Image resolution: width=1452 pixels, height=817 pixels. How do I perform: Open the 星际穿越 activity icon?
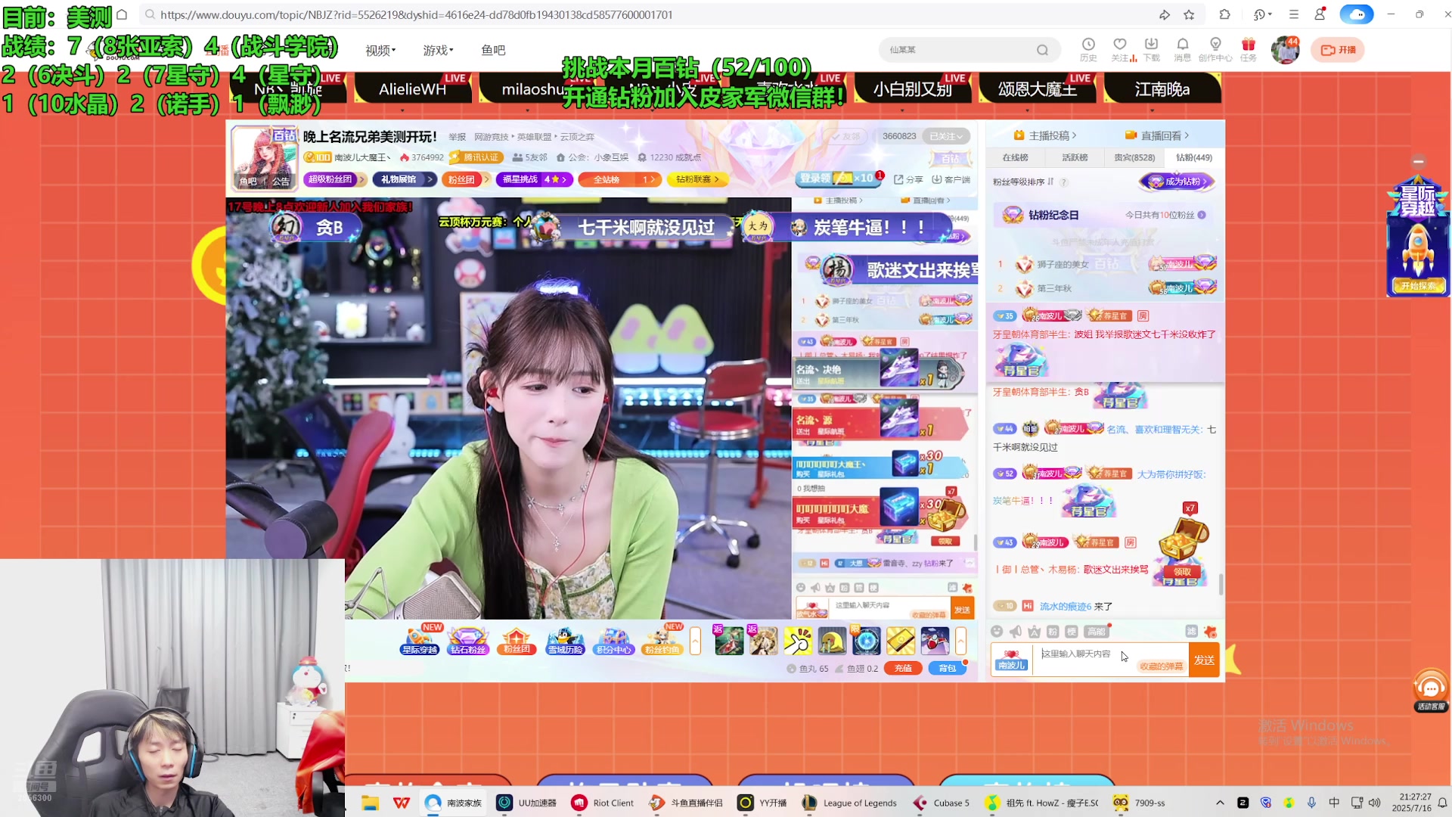click(x=420, y=641)
